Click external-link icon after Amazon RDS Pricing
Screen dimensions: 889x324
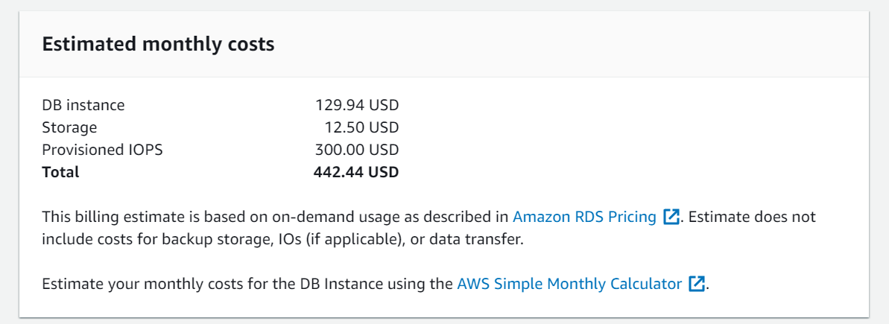click(671, 217)
